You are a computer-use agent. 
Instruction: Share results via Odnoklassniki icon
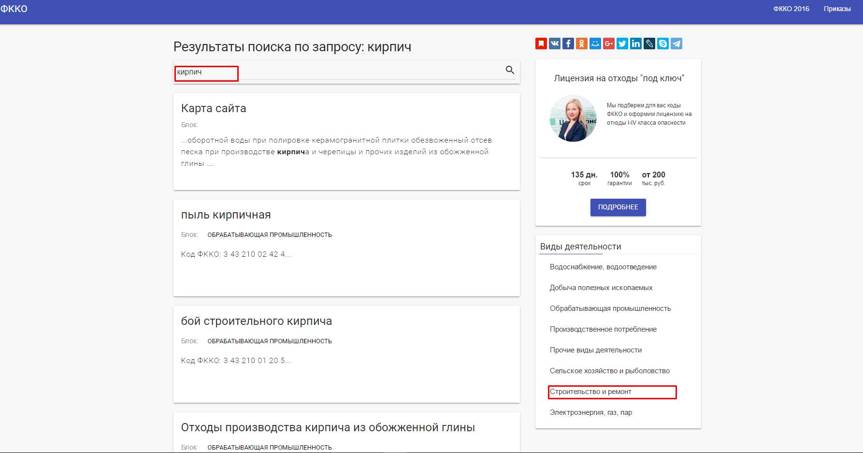(x=582, y=44)
